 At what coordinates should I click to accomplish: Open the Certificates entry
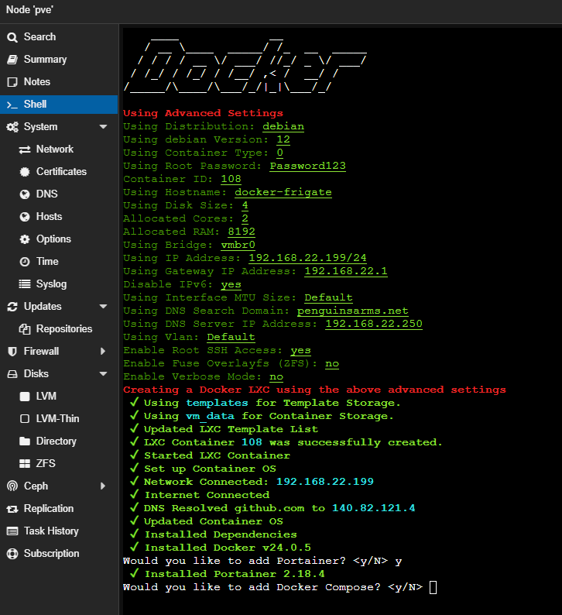point(59,172)
